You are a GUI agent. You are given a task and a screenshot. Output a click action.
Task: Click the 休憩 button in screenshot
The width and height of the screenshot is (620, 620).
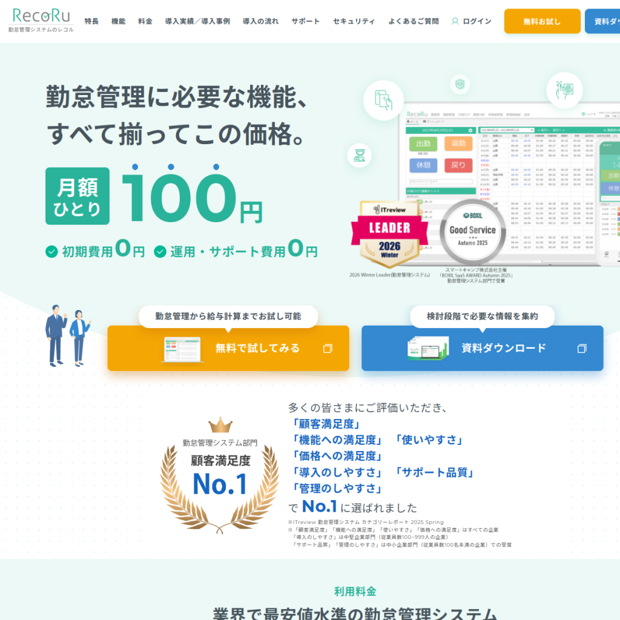(423, 165)
